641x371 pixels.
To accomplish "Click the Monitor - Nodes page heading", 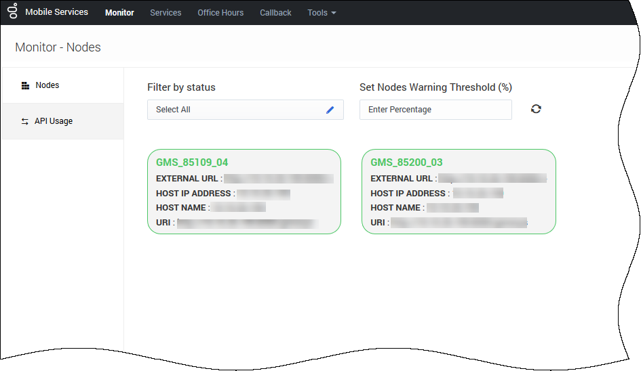I will (x=58, y=47).
